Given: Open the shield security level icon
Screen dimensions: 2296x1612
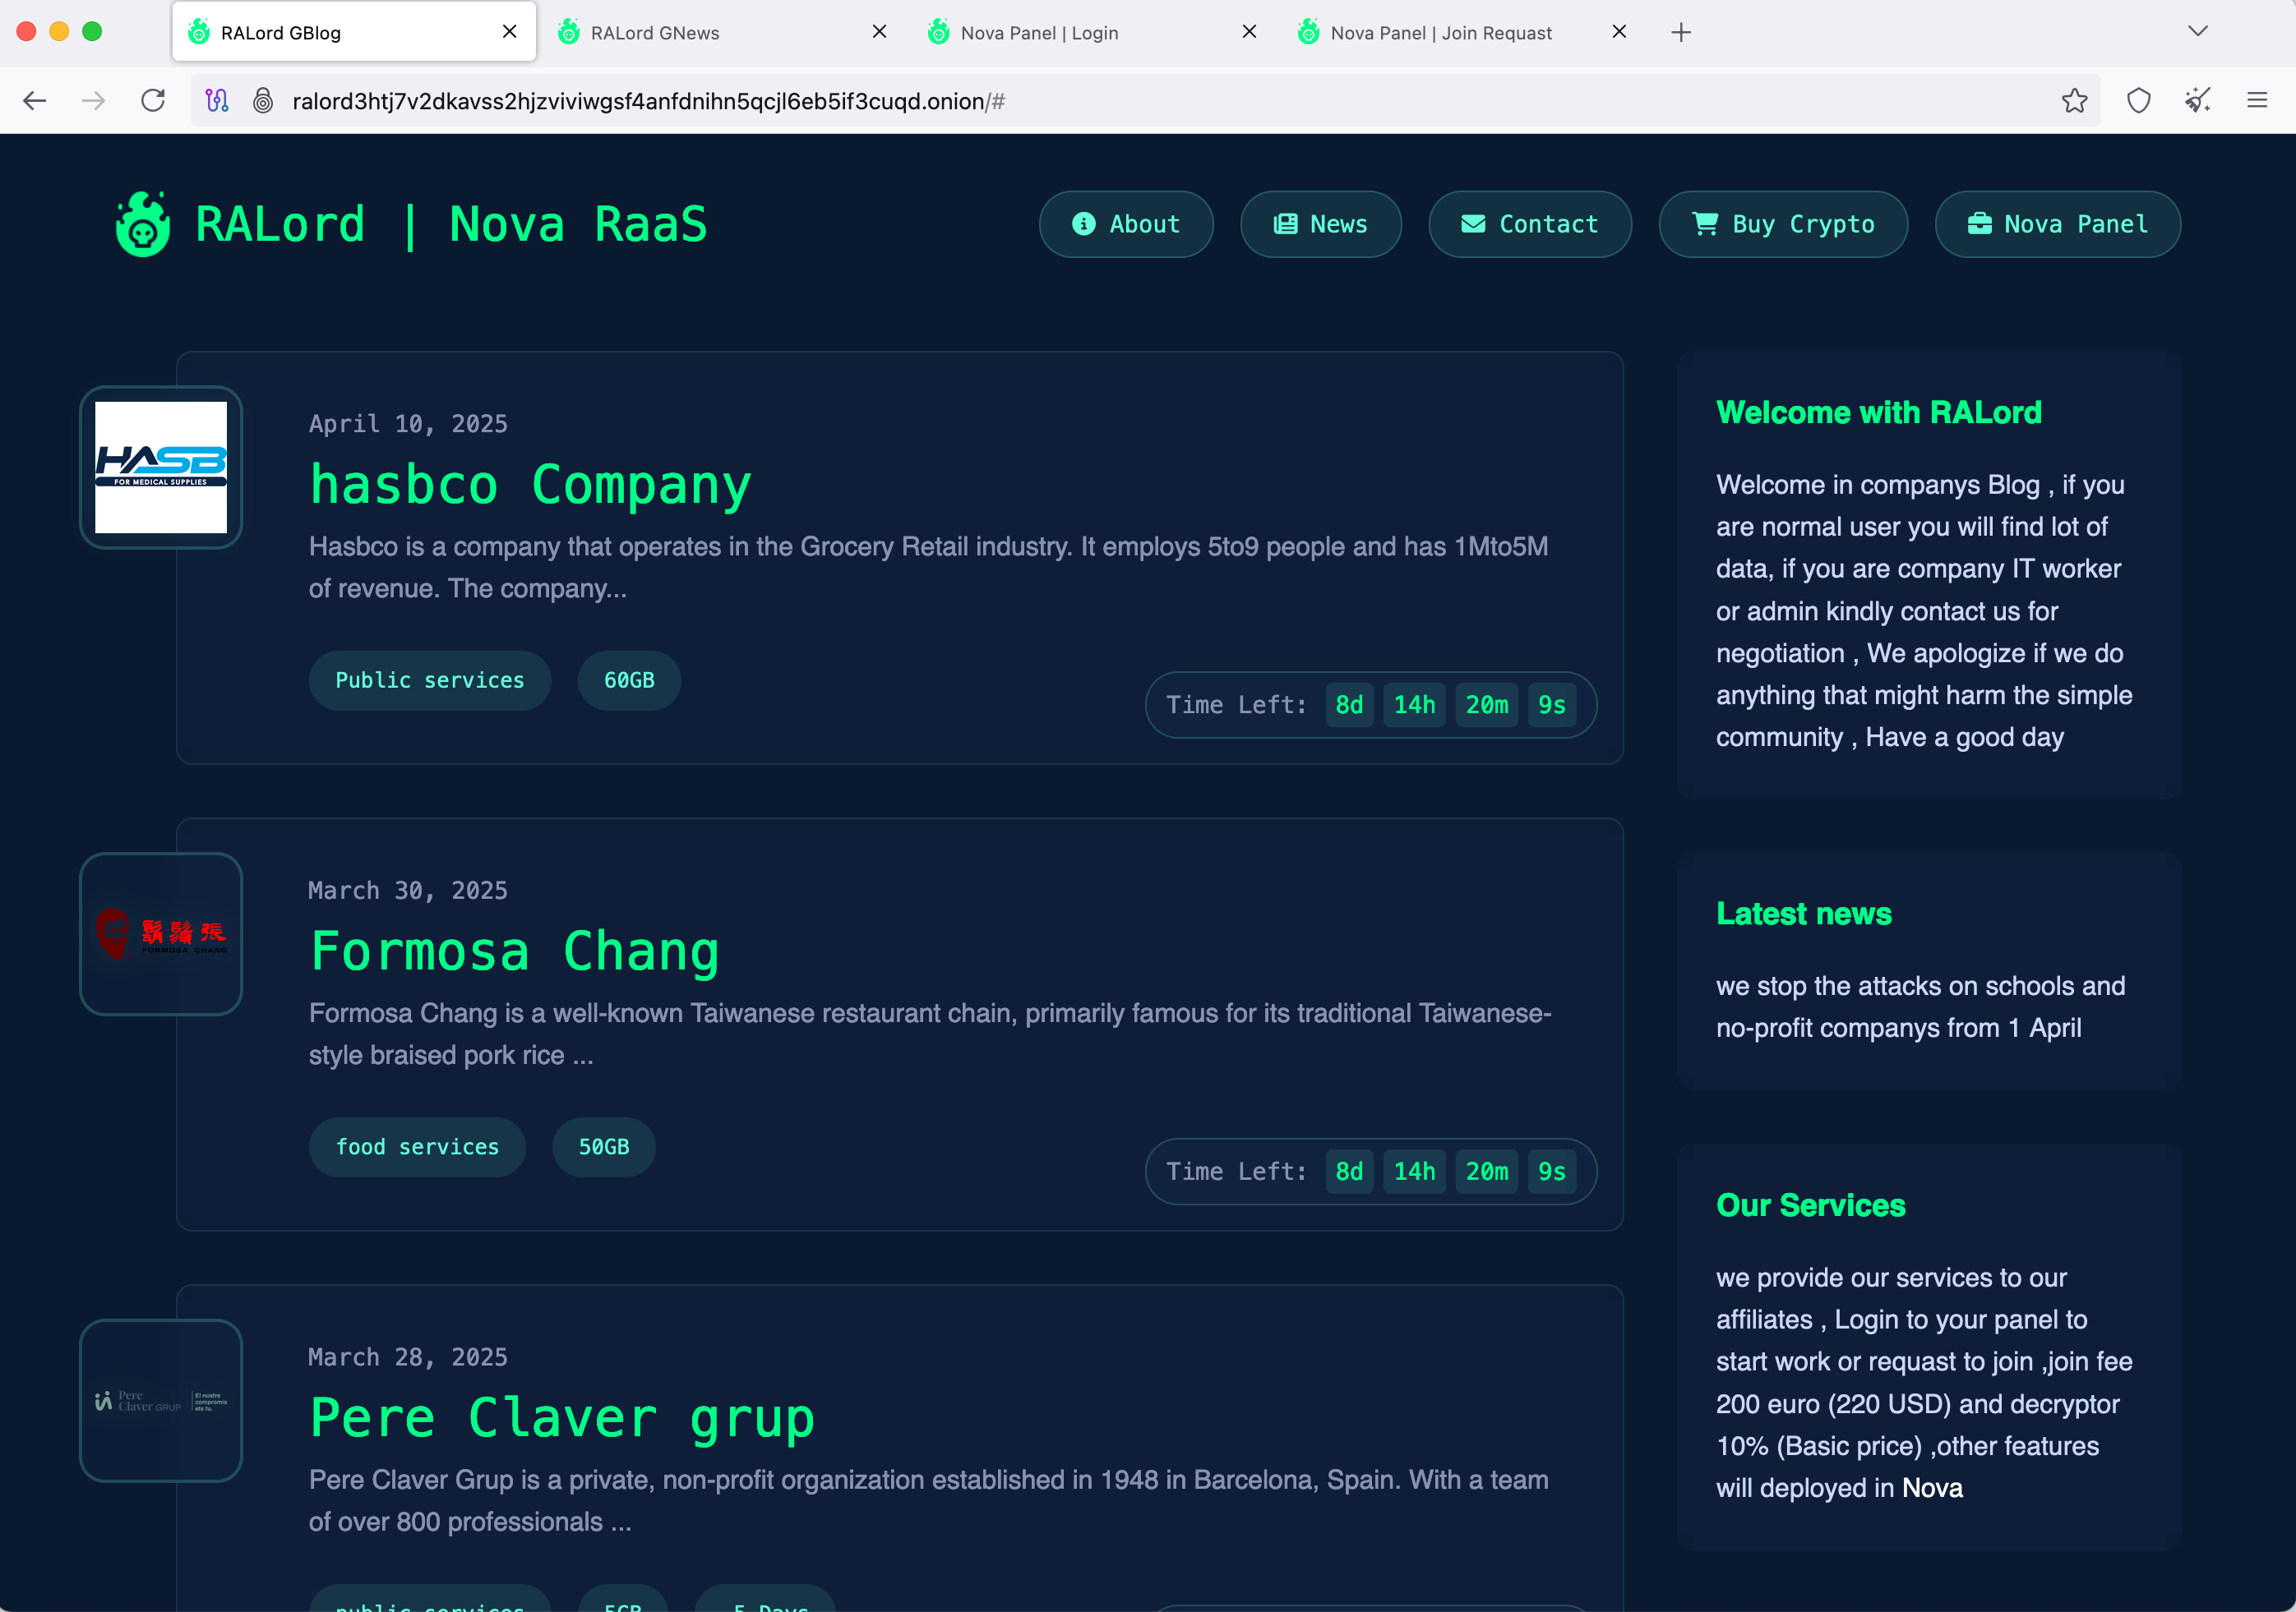Looking at the screenshot, I should (2138, 101).
